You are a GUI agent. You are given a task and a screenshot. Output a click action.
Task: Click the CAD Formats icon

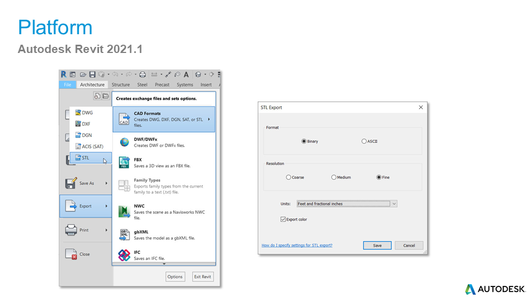(x=124, y=119)
